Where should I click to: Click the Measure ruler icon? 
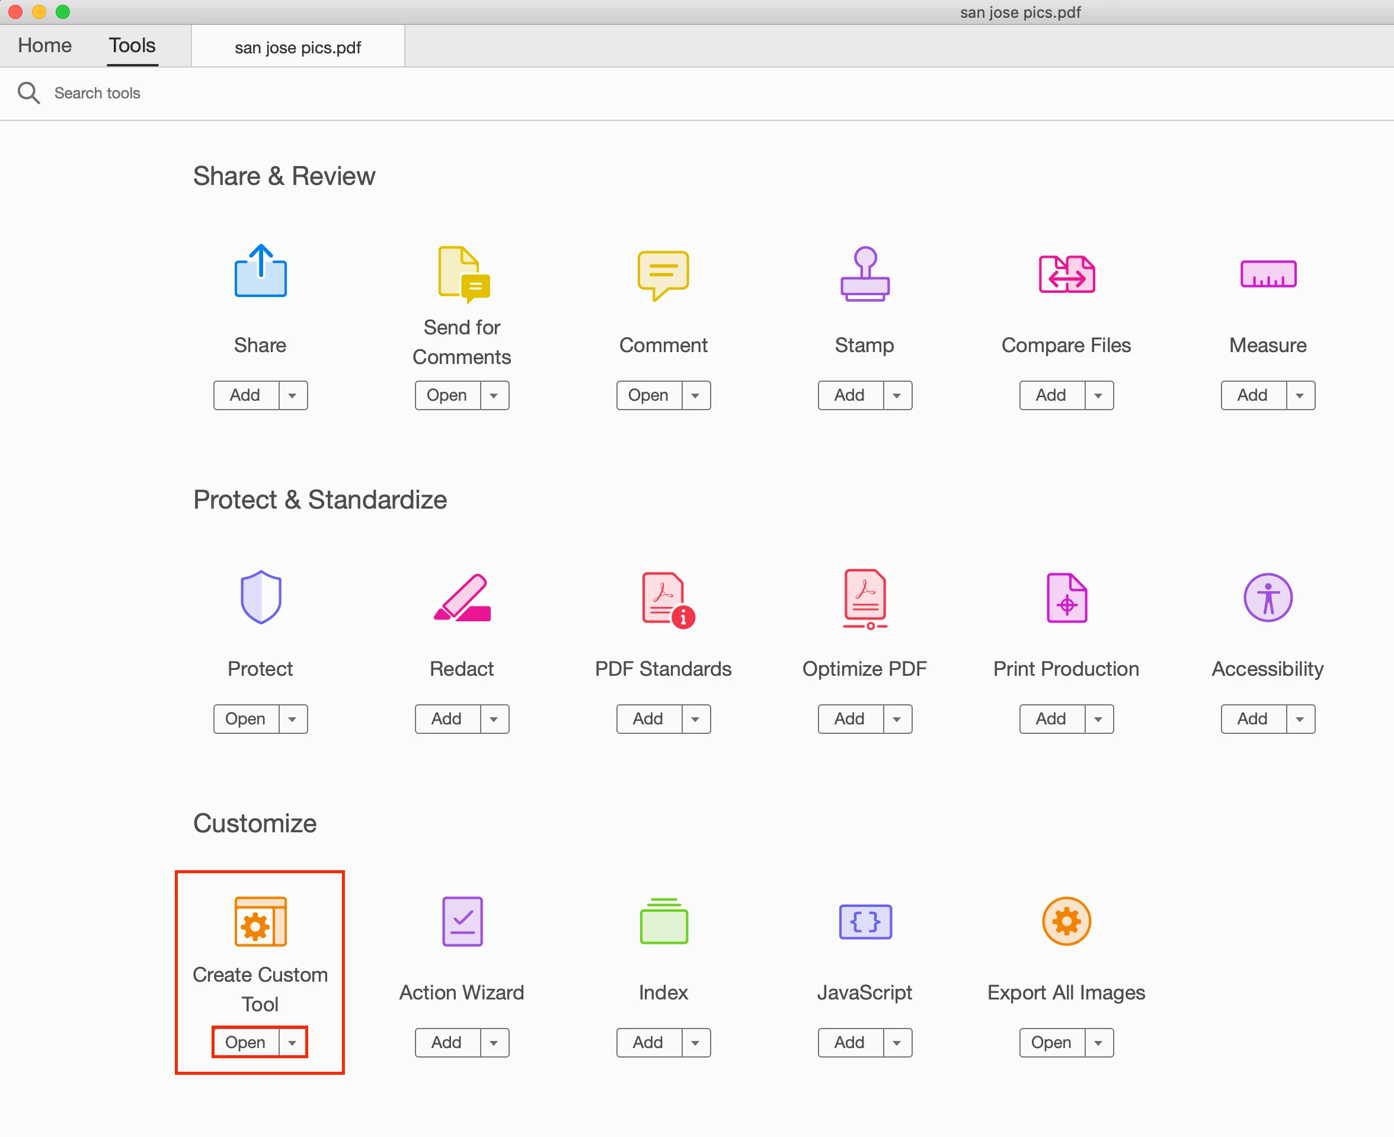(1268, 274)
